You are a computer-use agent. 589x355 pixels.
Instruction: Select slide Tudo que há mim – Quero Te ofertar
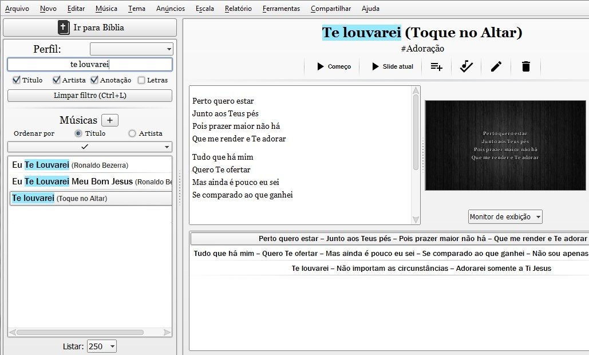[x=390, y=254]
